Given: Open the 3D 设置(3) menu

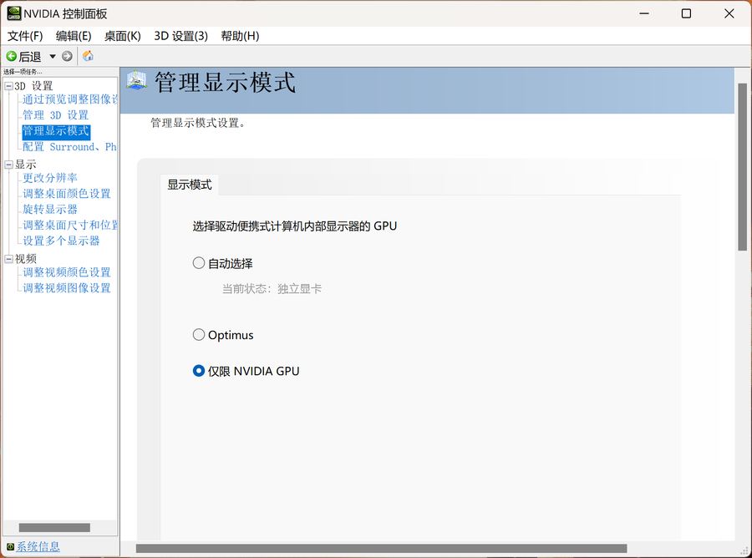Looking at the screenshot, I should [x=180, y=36].
